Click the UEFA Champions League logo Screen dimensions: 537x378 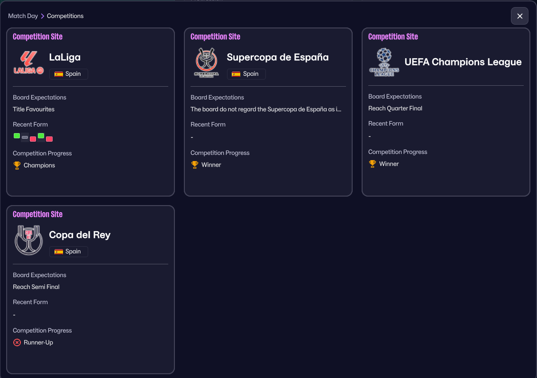coord(384,62)
